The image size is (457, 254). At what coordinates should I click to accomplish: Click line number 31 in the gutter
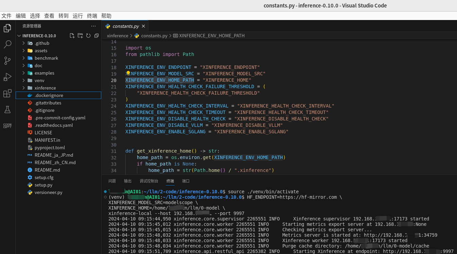click(113, 151)
